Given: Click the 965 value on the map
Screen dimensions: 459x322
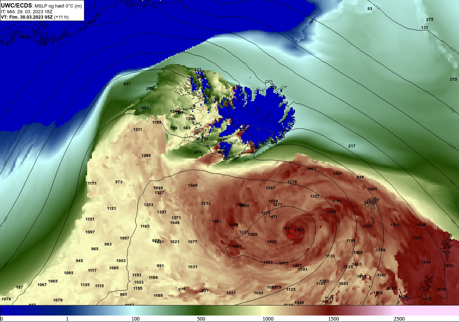Looking at the screenshot, I should (x=95, y=249).
